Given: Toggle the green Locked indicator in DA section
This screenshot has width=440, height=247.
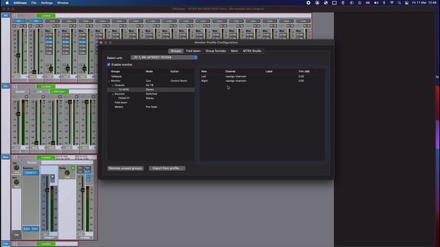Looking at the screenshot, I should 46,86.
